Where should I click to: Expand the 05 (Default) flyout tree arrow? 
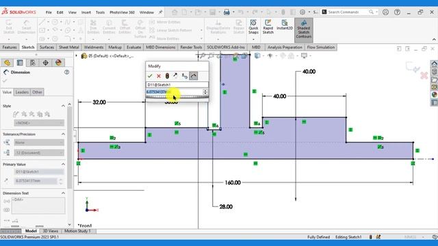(76, 56)
